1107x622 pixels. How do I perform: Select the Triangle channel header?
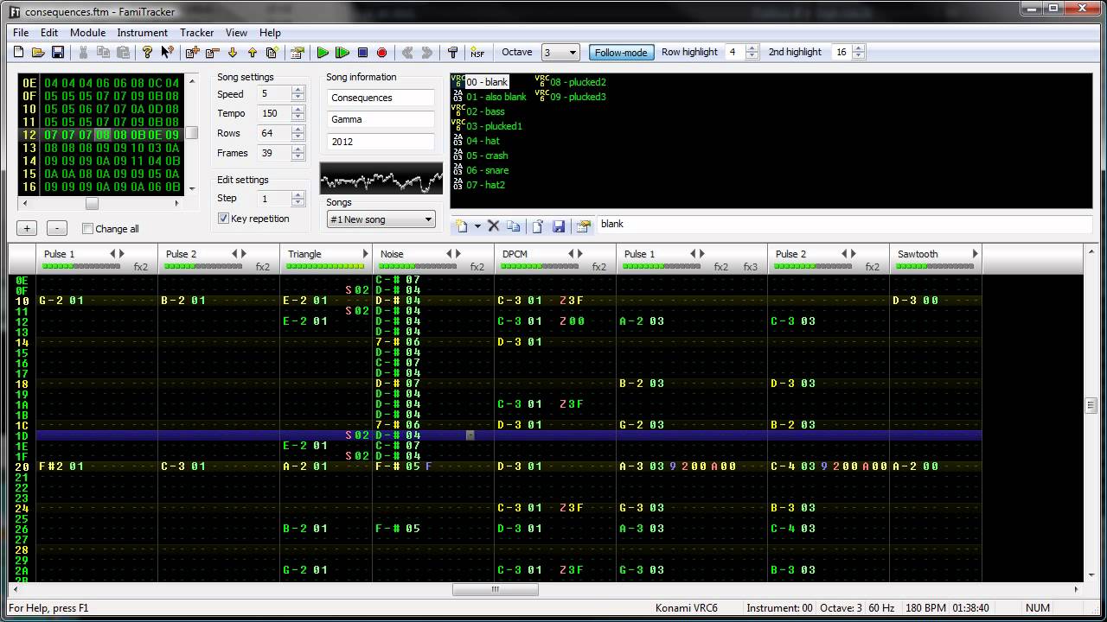click(326, 259)
